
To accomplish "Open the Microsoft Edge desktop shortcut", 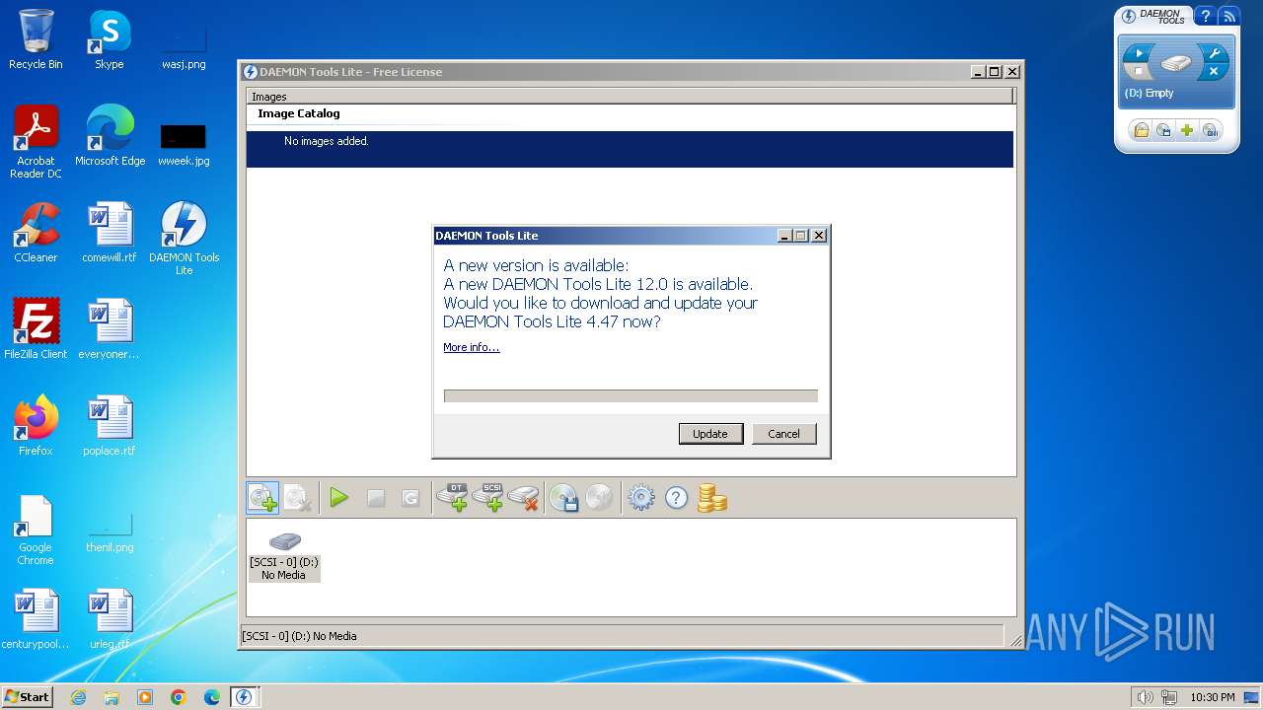I will 110,136.
